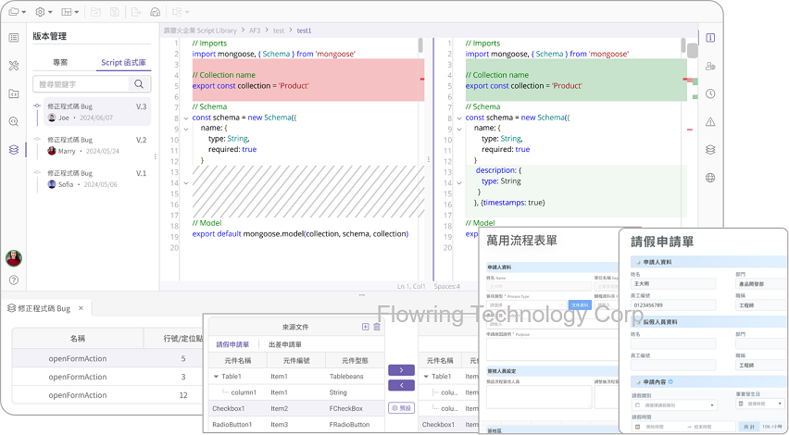This screenshot has height=435, width=789.
Task: Click the right-arrow transfer button
Action: tap(401, 369)
